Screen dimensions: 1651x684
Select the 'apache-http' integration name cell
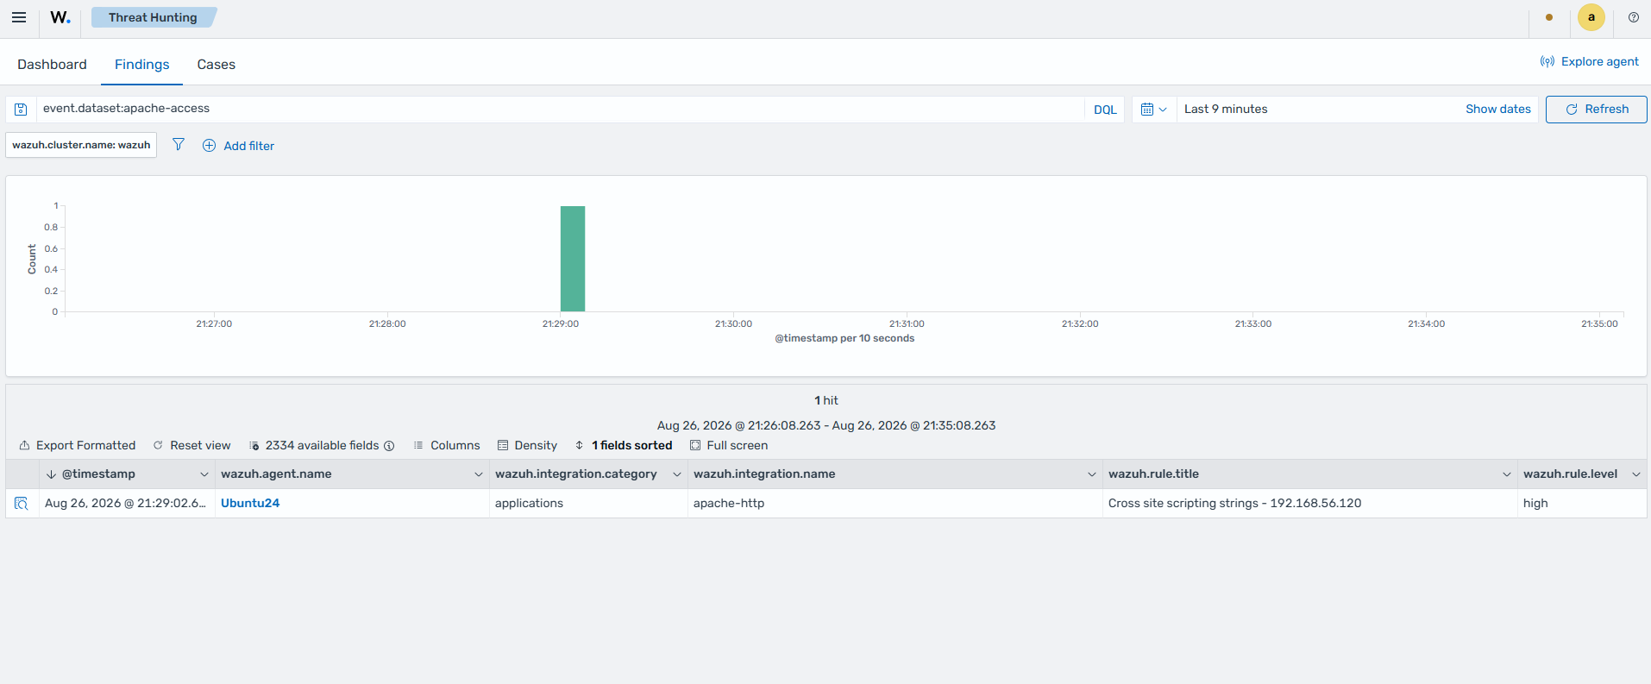[895, 504]
